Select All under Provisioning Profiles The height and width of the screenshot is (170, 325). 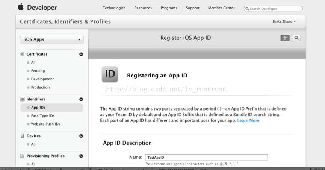[x=33, y=164]
